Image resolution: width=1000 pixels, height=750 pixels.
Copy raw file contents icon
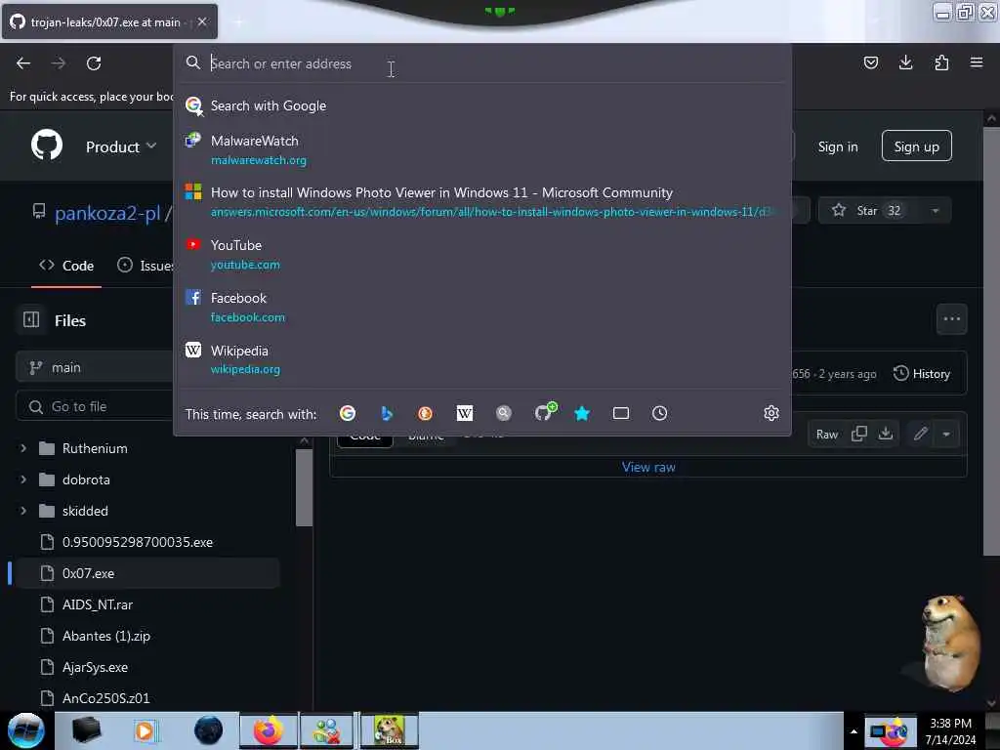coord(859,434)
